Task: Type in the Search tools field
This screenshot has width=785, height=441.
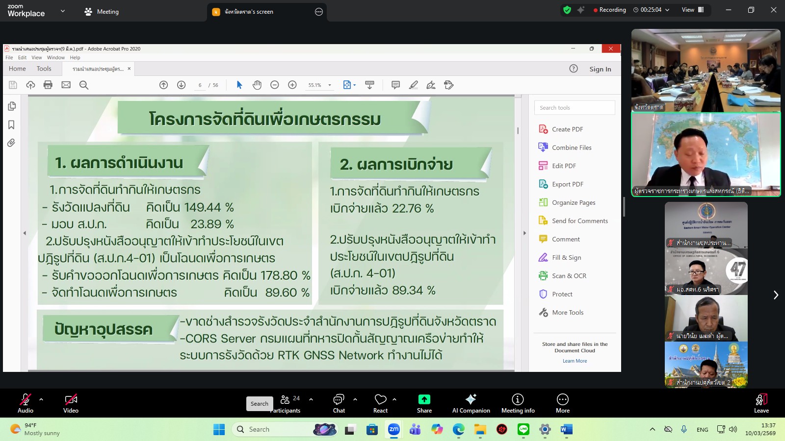Action: pyautogui.click(x=574, y=107)
